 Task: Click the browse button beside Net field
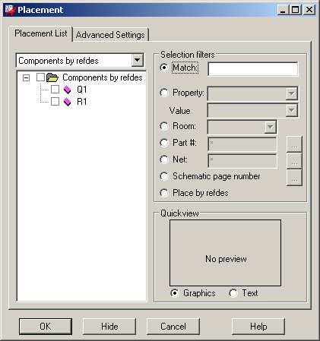click(294, 161)
